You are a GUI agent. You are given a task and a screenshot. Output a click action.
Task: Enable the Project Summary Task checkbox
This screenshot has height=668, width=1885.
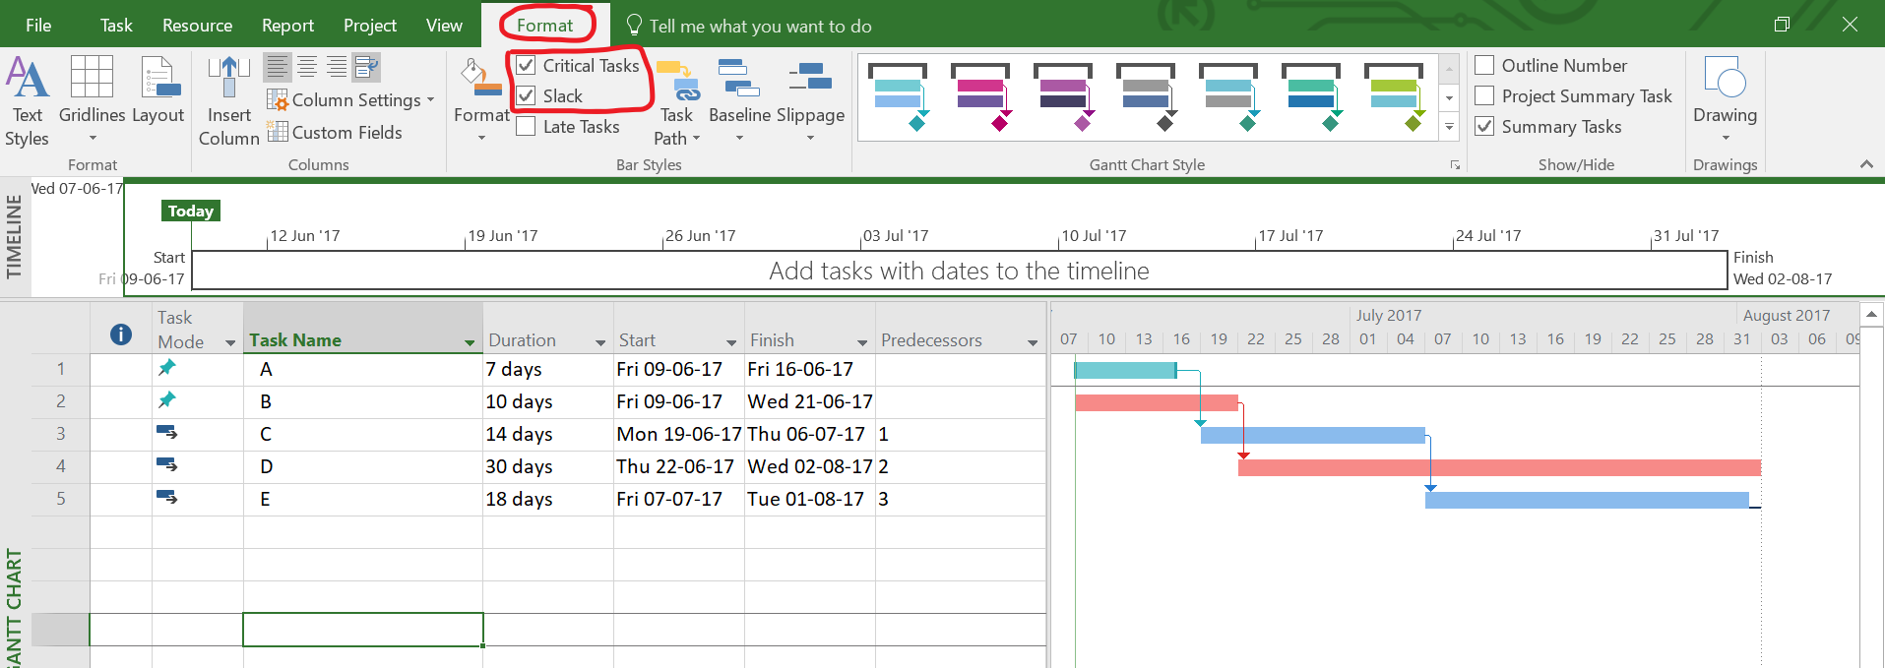click(1484, 96)
